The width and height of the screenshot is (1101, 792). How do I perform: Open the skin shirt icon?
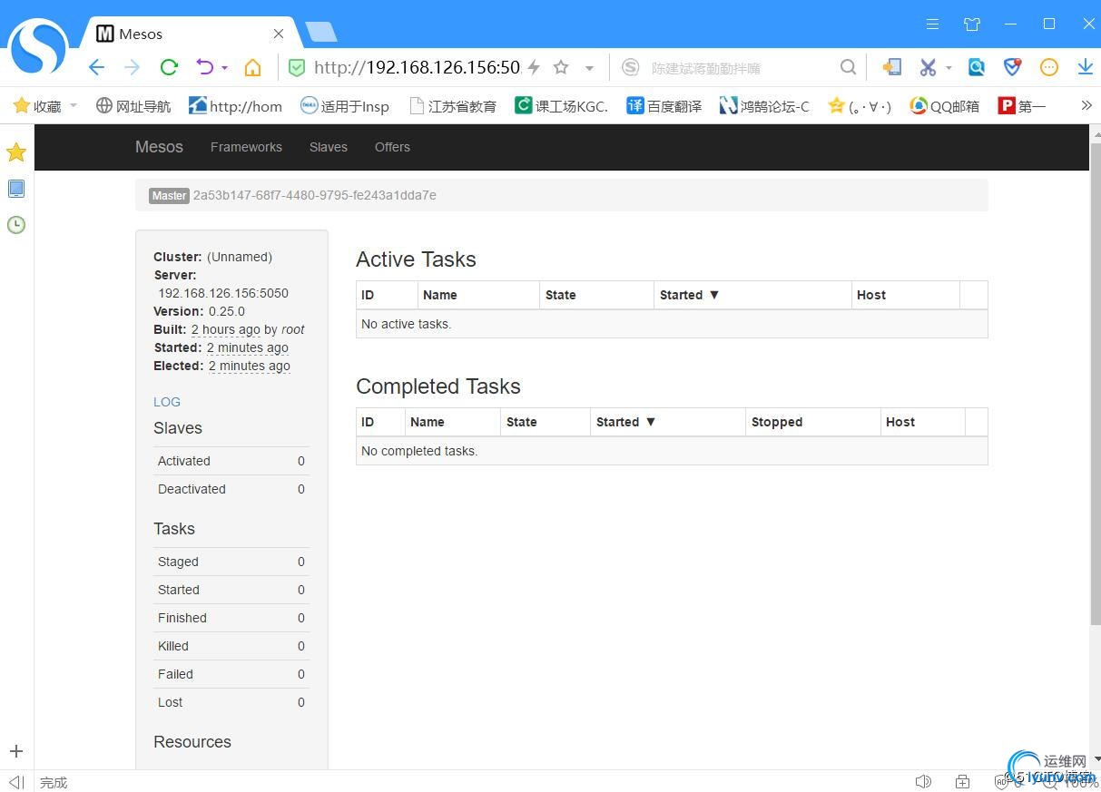[972, 24]
